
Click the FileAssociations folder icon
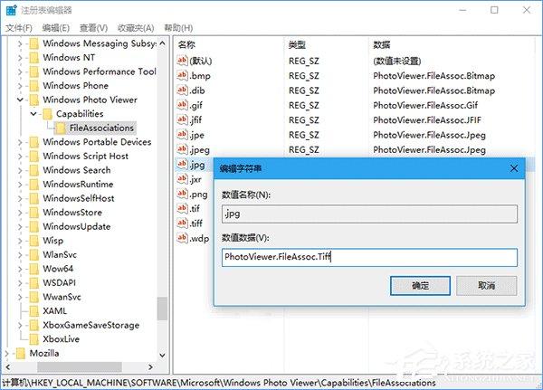click(x=61, y=128)
